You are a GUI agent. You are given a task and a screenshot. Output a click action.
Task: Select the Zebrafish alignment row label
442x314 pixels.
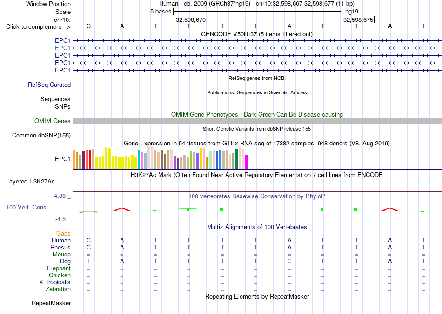tap(58, 289)
